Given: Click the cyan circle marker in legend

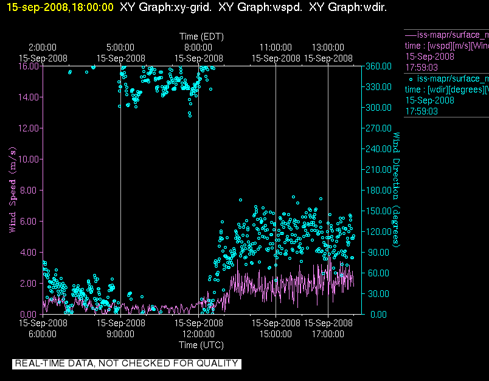Looking at the screenshot, I should pos(411,79).
